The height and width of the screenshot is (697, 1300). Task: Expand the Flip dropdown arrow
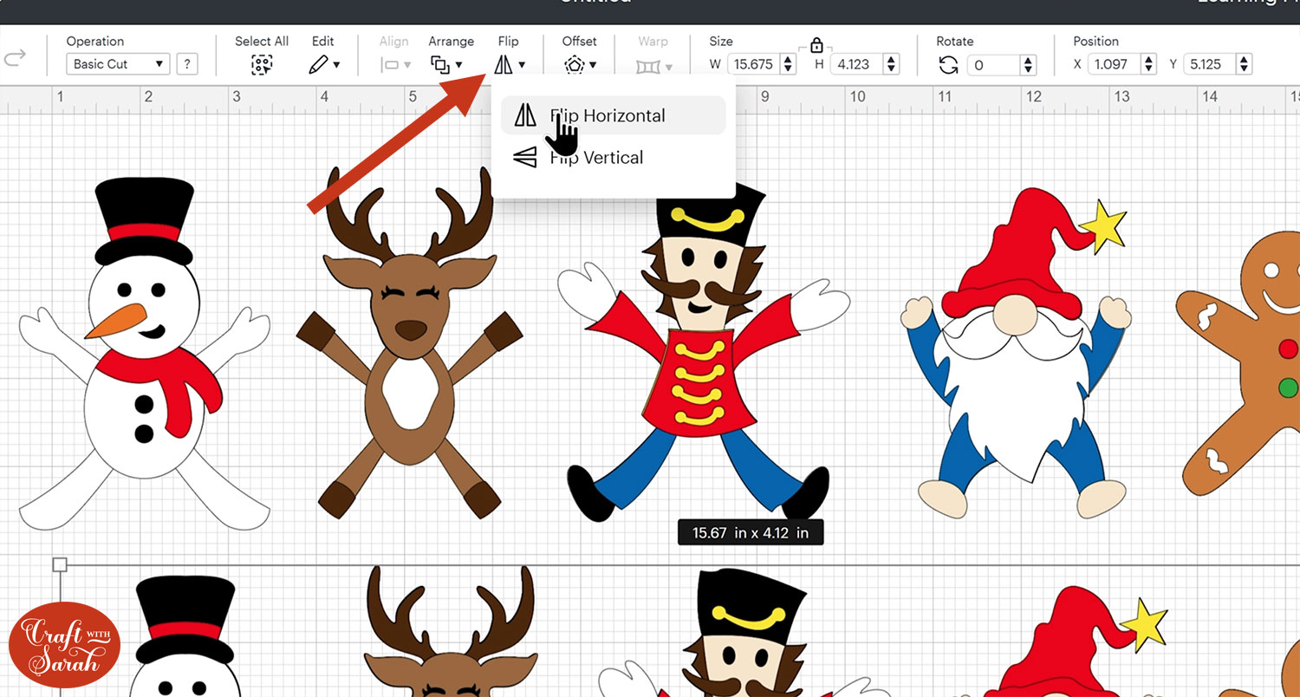pyautogui.click(x=520, y=64)
